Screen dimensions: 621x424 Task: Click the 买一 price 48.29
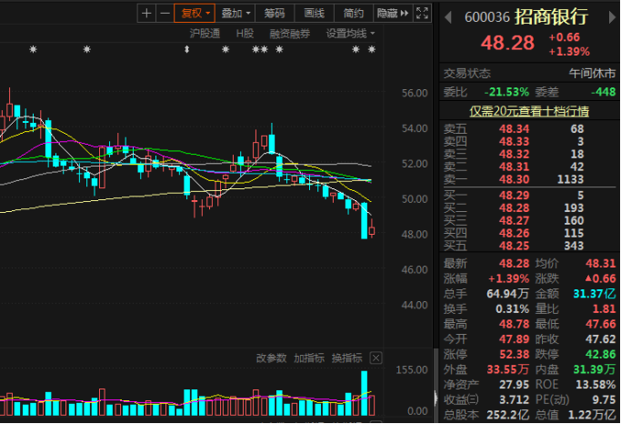[x=514, y=195]
